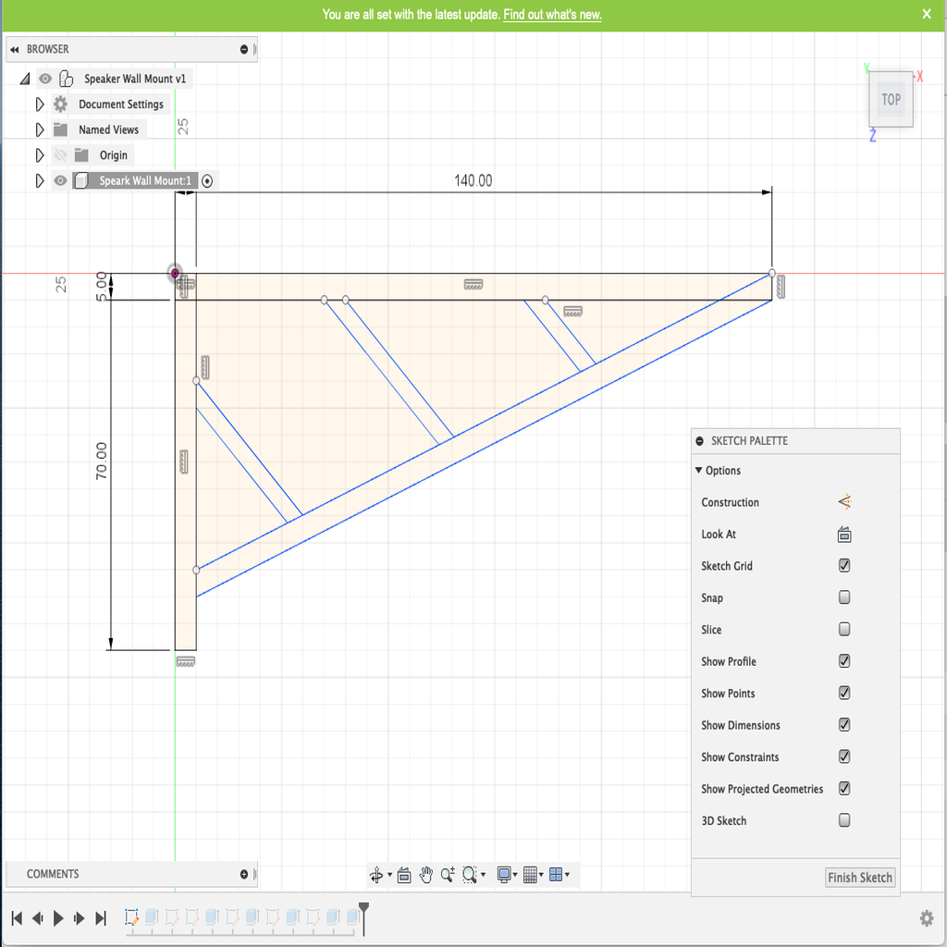Expand the Named Views tree node
The image size is (947, 947).
40,130
